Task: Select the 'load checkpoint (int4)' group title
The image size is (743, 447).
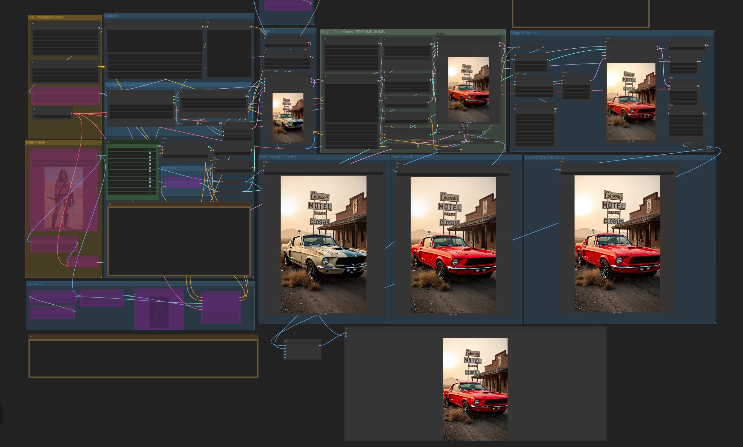Action: tap(46, 18)
